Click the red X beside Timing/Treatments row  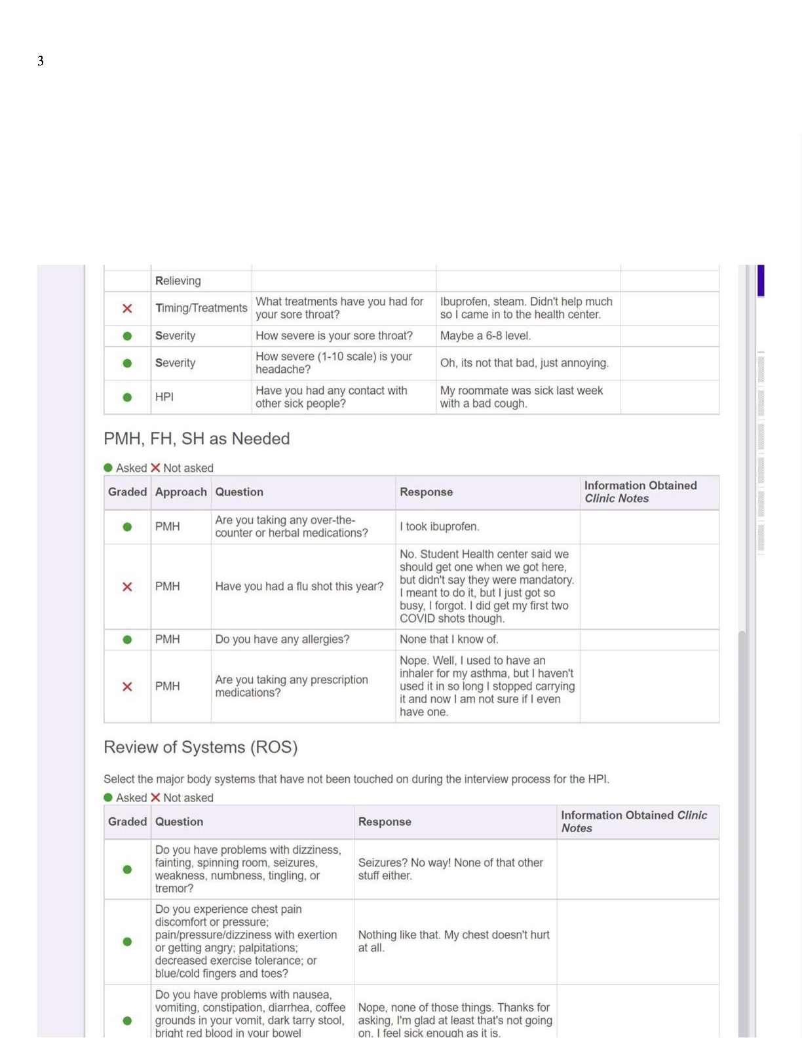pos(127,309)
